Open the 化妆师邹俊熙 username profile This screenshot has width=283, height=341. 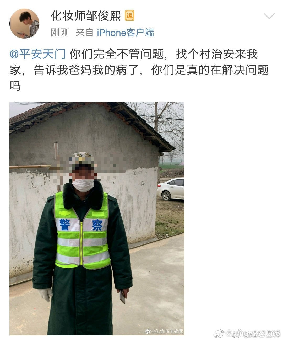(86, 16)
